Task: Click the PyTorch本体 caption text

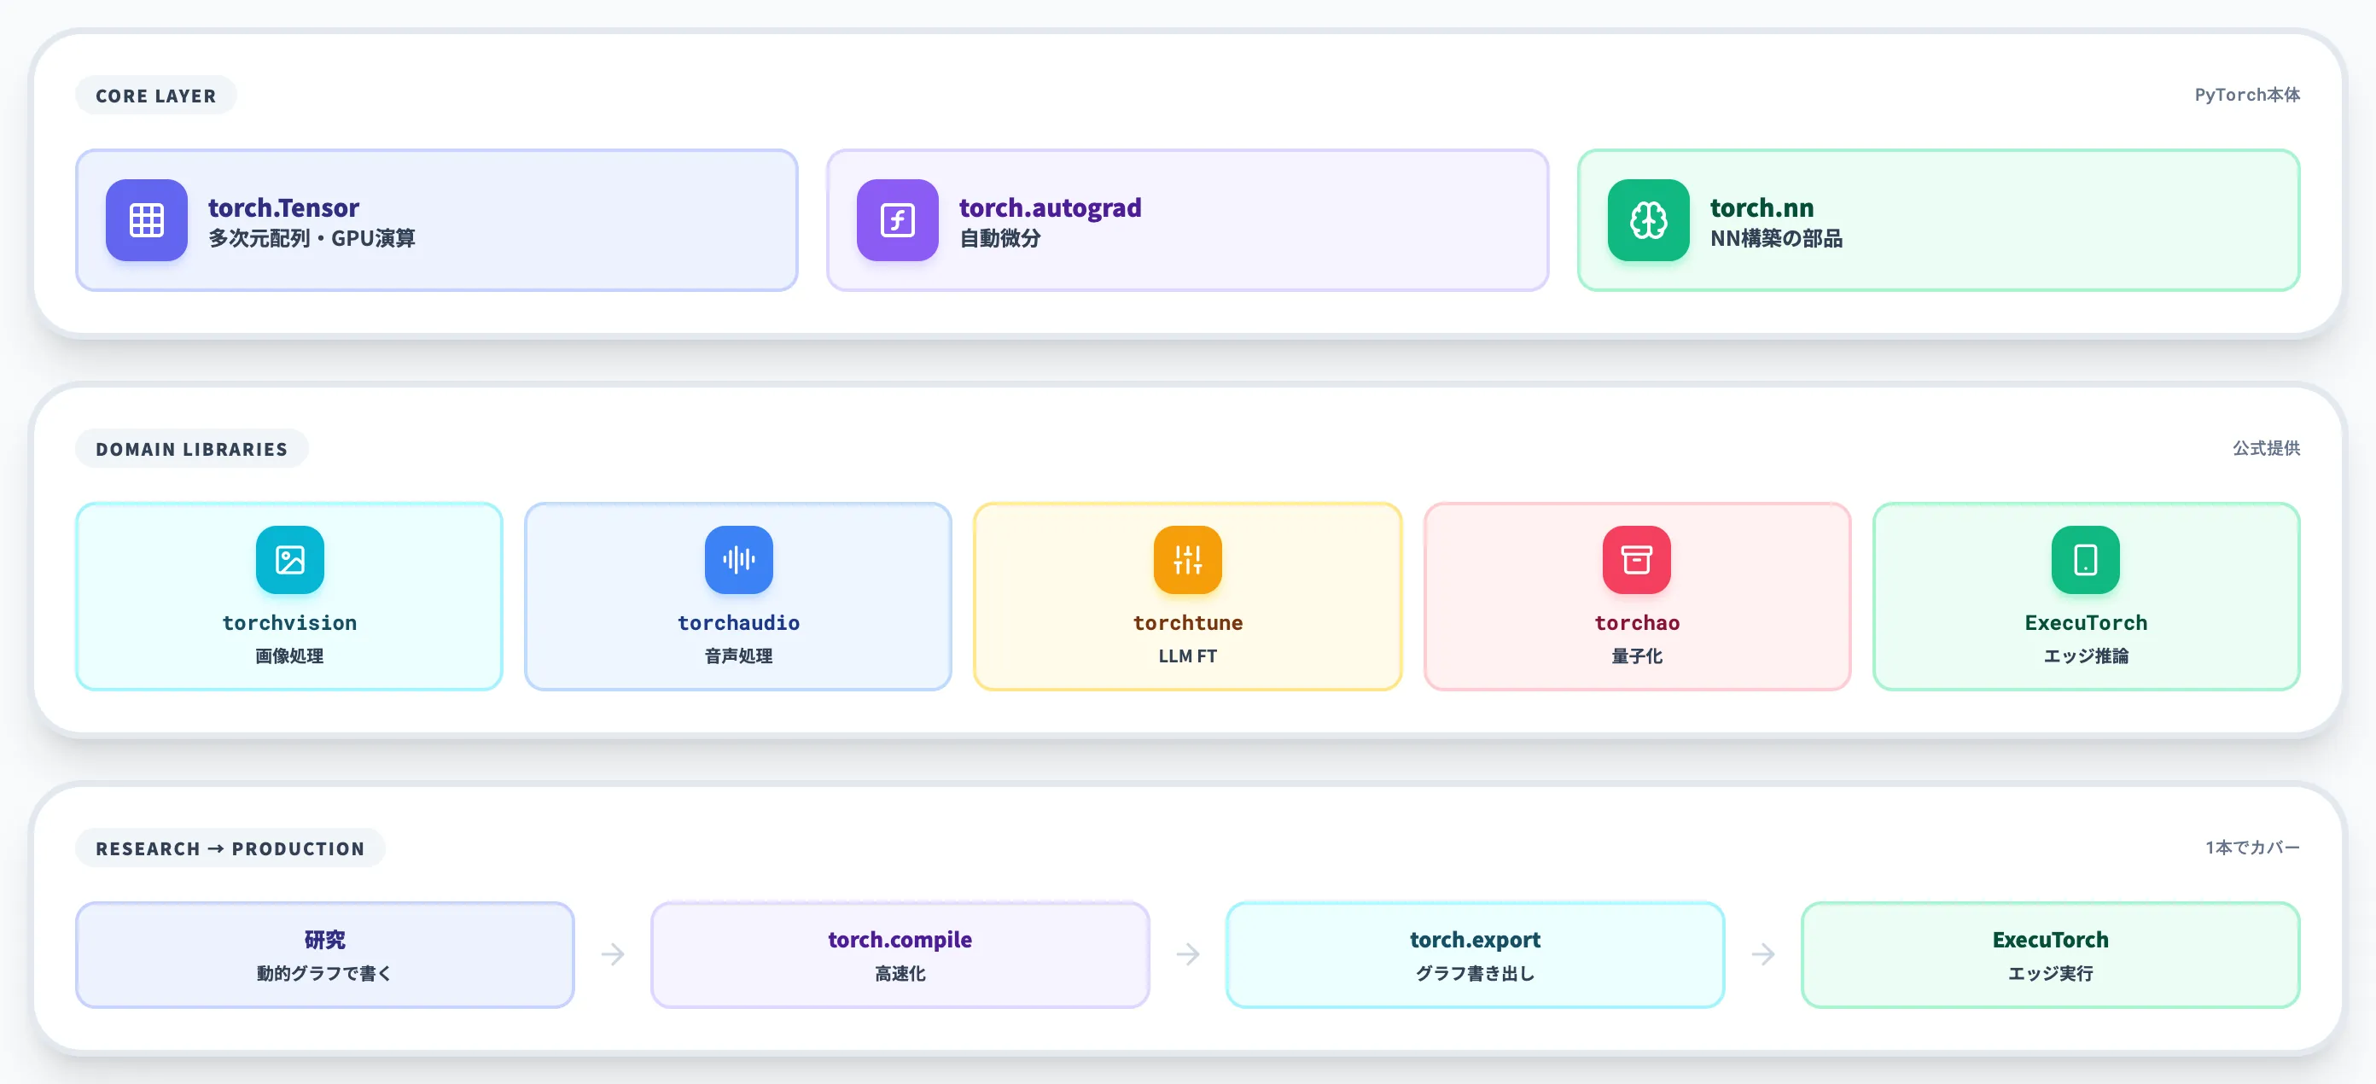Action: tap(2247, 95)
